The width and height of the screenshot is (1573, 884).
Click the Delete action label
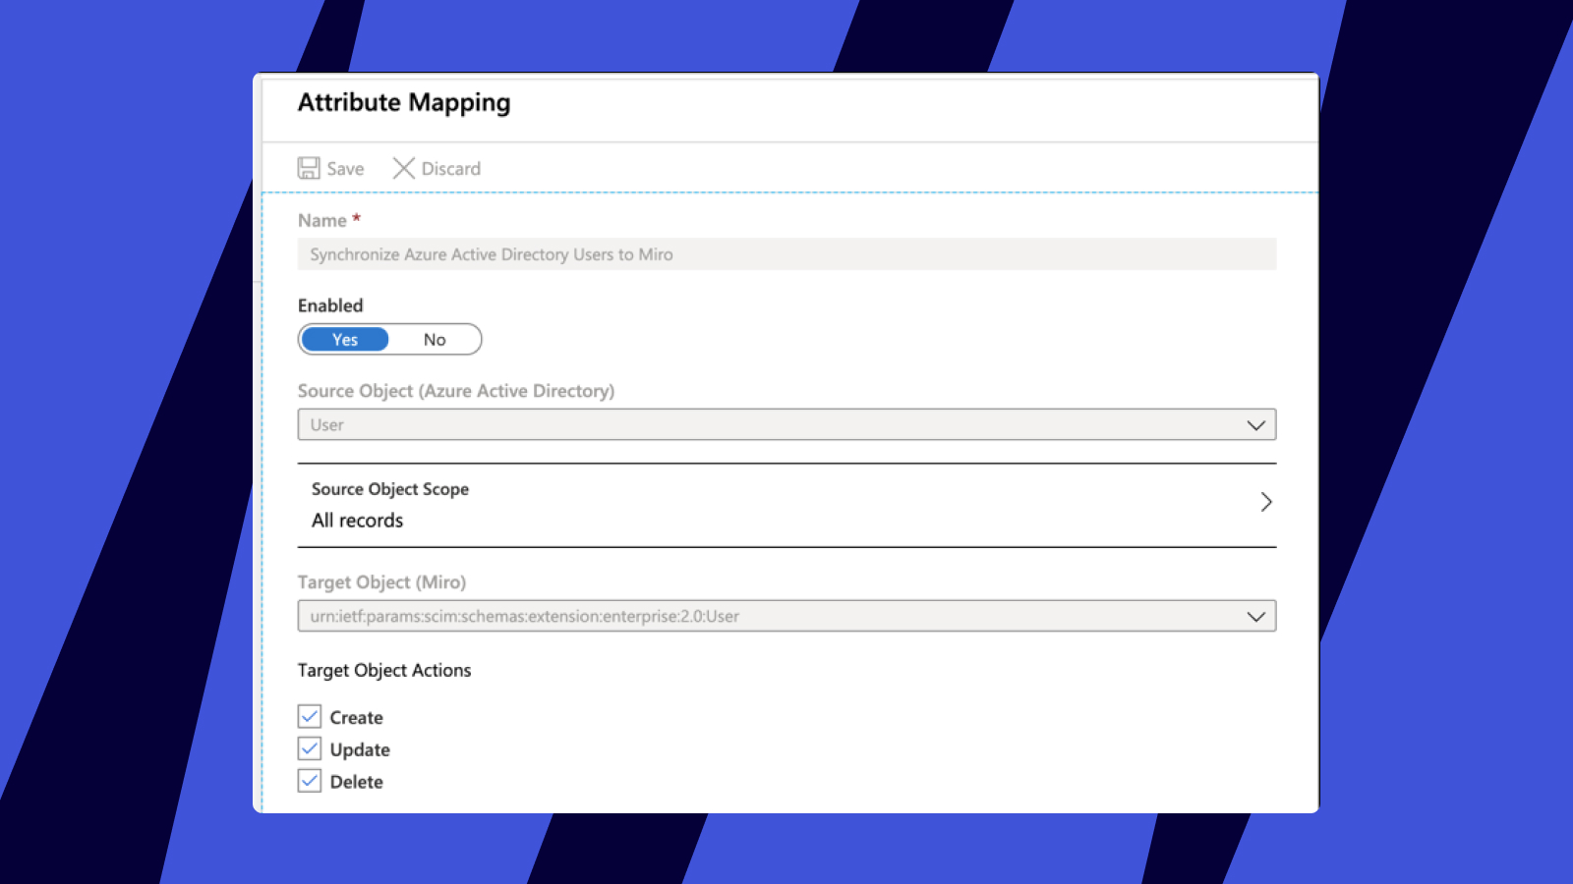(356, 782)
